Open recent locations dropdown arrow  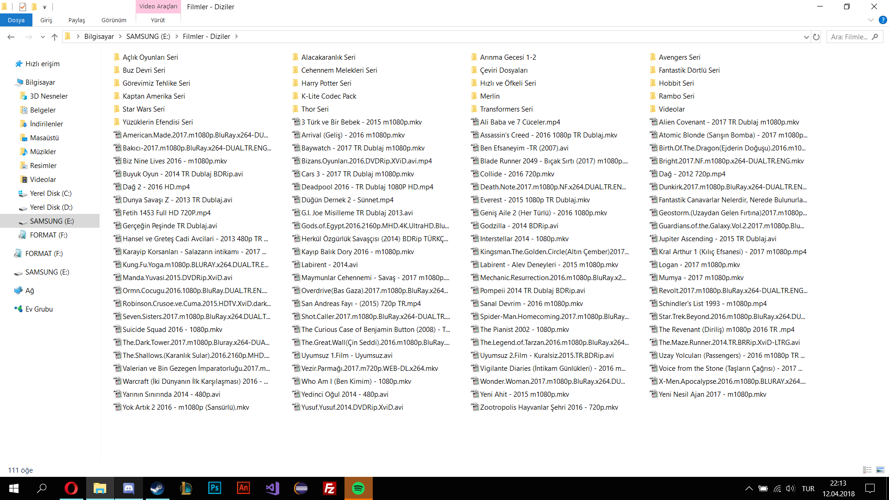tap(43, 37)
